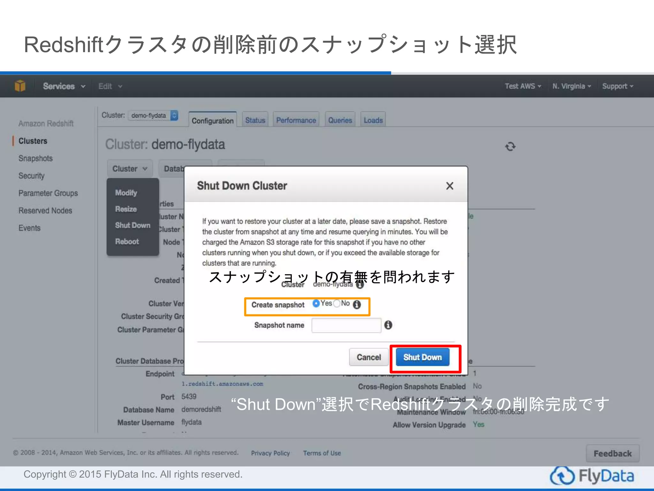This screenshot has height=491, width=654.
Task: Go to Snapshots in the sidebar
Action: coord(35,158)
